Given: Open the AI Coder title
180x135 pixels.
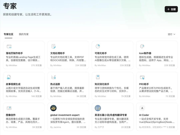Looking at the screenshot, I should pos(144,115).
